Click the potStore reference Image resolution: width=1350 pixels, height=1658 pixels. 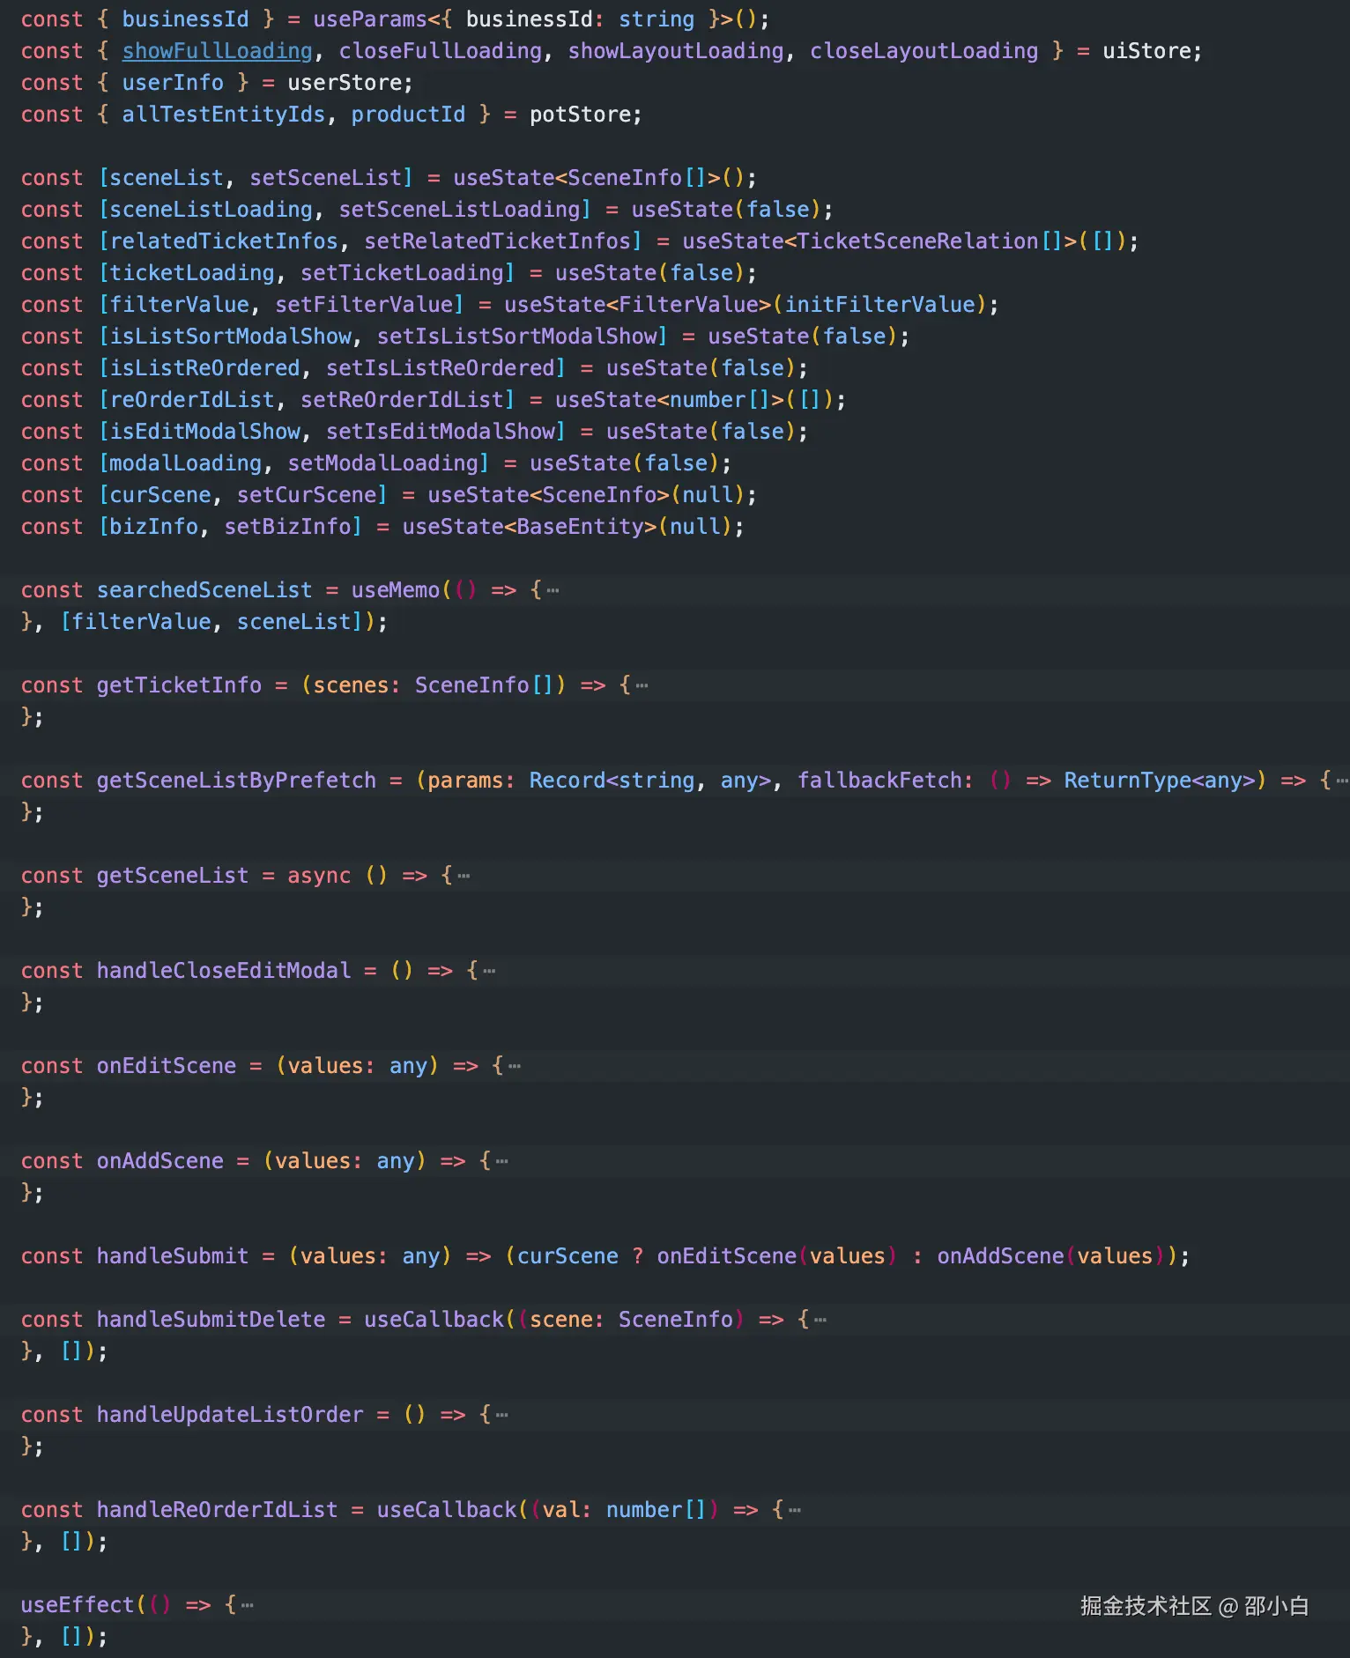580,115
